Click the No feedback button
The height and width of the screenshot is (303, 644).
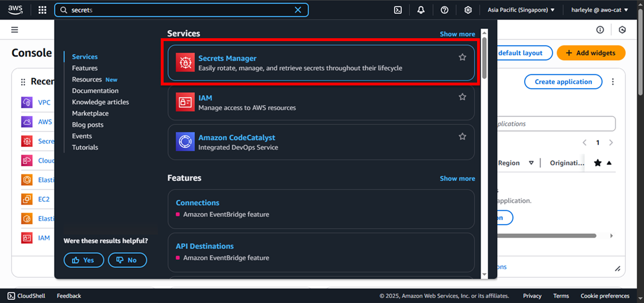[x=127, y=260]
